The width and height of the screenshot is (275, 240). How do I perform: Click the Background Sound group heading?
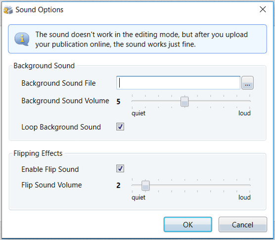tap(44, 66)
